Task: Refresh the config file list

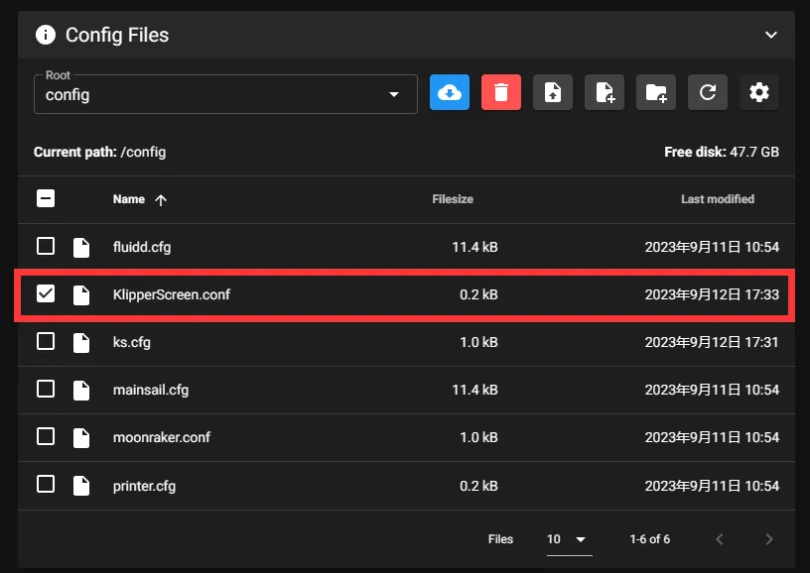Action: (708, 92)
